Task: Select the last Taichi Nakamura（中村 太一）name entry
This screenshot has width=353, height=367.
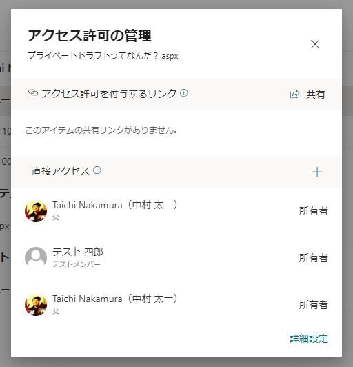Action: click(115, 299)
